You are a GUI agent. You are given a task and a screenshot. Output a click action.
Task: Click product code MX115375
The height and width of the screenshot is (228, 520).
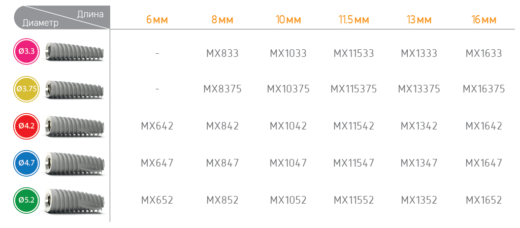(x=353, y=89)
